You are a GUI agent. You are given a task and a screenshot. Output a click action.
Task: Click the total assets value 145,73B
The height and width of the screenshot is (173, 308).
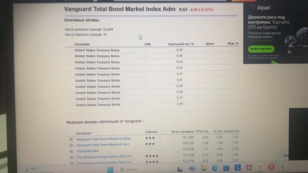[188, 143]
